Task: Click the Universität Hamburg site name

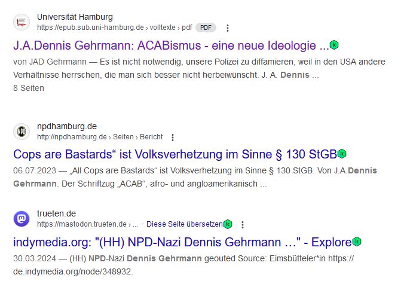Action: pos(75,17)
